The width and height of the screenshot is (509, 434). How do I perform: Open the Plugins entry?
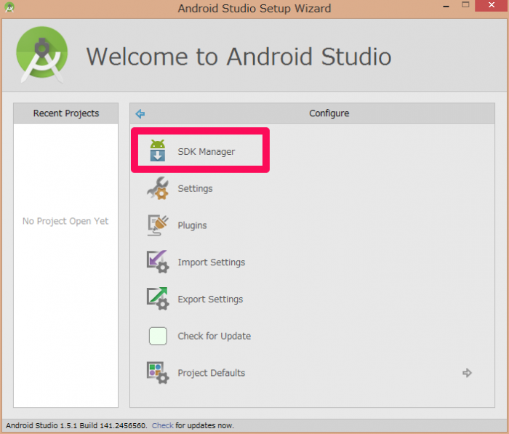(x=192, y=225)
